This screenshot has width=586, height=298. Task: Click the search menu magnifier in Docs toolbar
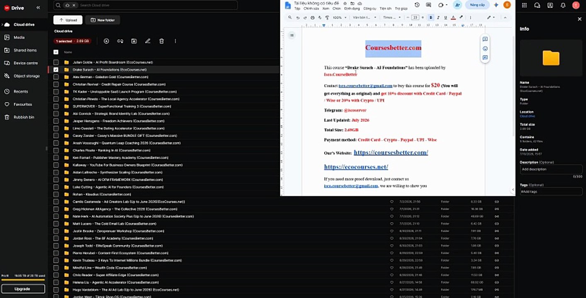290,17
